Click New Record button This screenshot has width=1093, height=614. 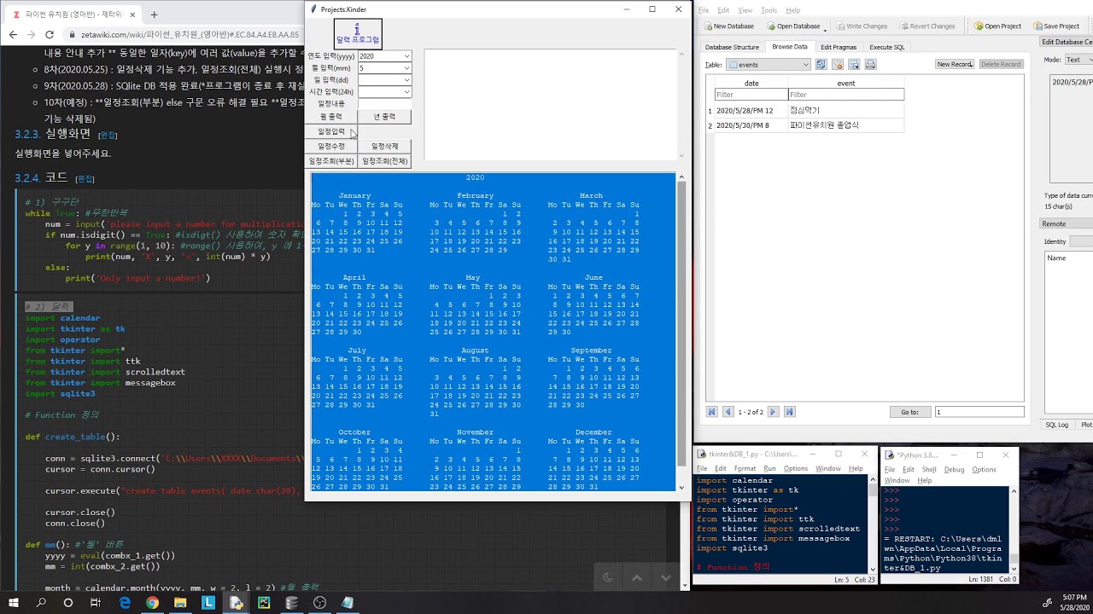tap(955, 64)
